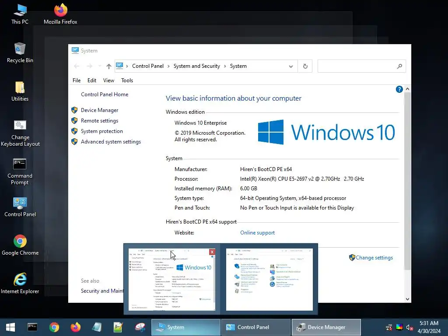
Task: Expand chevron after Control Panel breadcrumb
Action: [x=168, y=66]
